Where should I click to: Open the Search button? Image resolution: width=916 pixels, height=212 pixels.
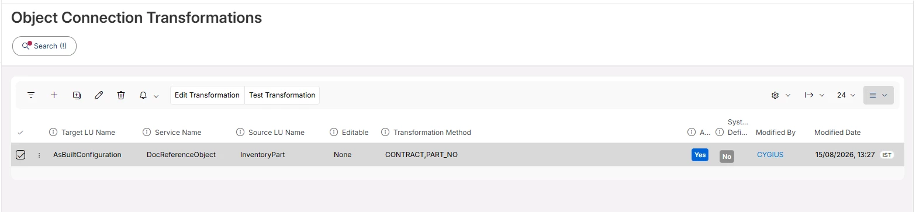(44, 46)
